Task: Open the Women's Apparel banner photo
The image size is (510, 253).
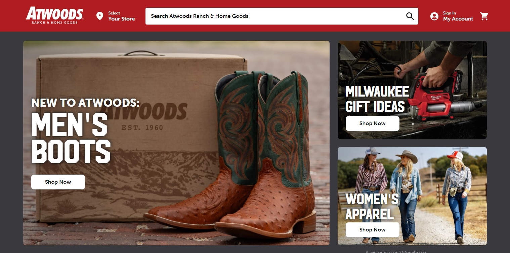Action: [x=412, y=196]
